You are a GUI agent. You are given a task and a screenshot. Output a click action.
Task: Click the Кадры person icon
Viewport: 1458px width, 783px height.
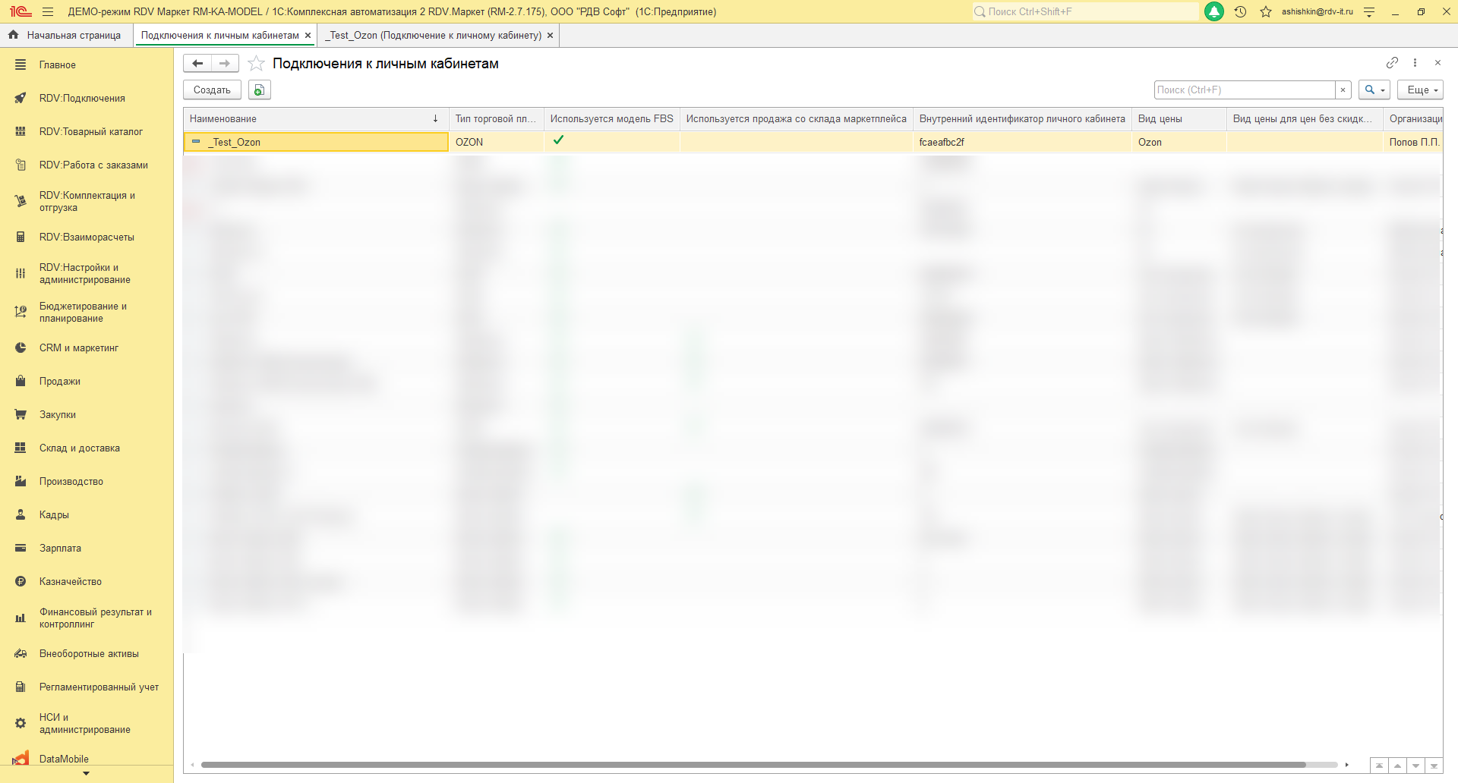pyautogui.click(x=21, y=515)
